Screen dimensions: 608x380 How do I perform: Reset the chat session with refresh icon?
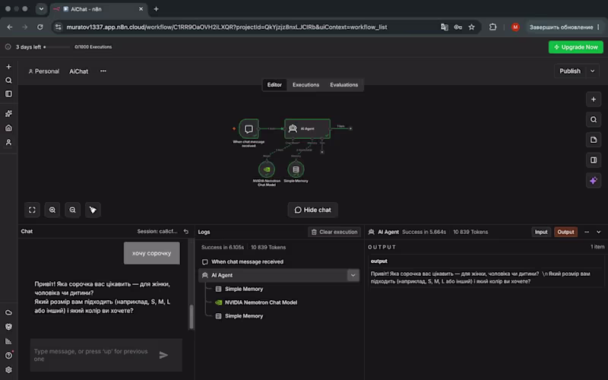[x=186, y=232]
